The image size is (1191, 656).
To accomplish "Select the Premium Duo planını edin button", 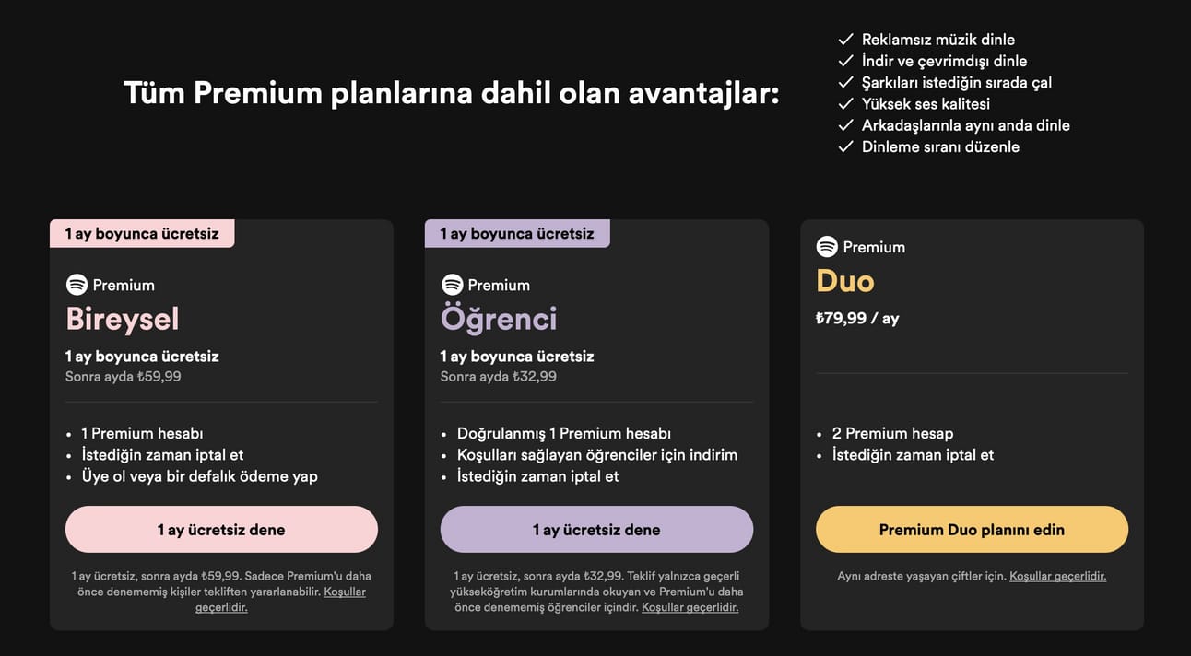I will [x=972, y=530].
